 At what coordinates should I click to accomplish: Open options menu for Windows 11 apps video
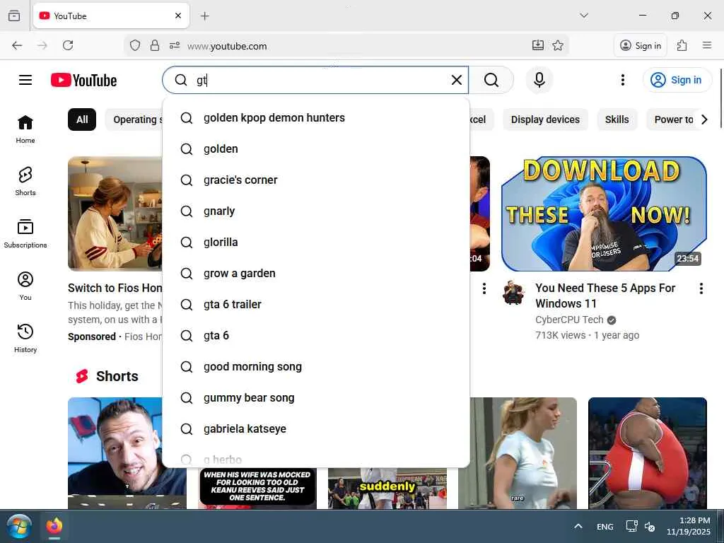[x=701, y=288]
